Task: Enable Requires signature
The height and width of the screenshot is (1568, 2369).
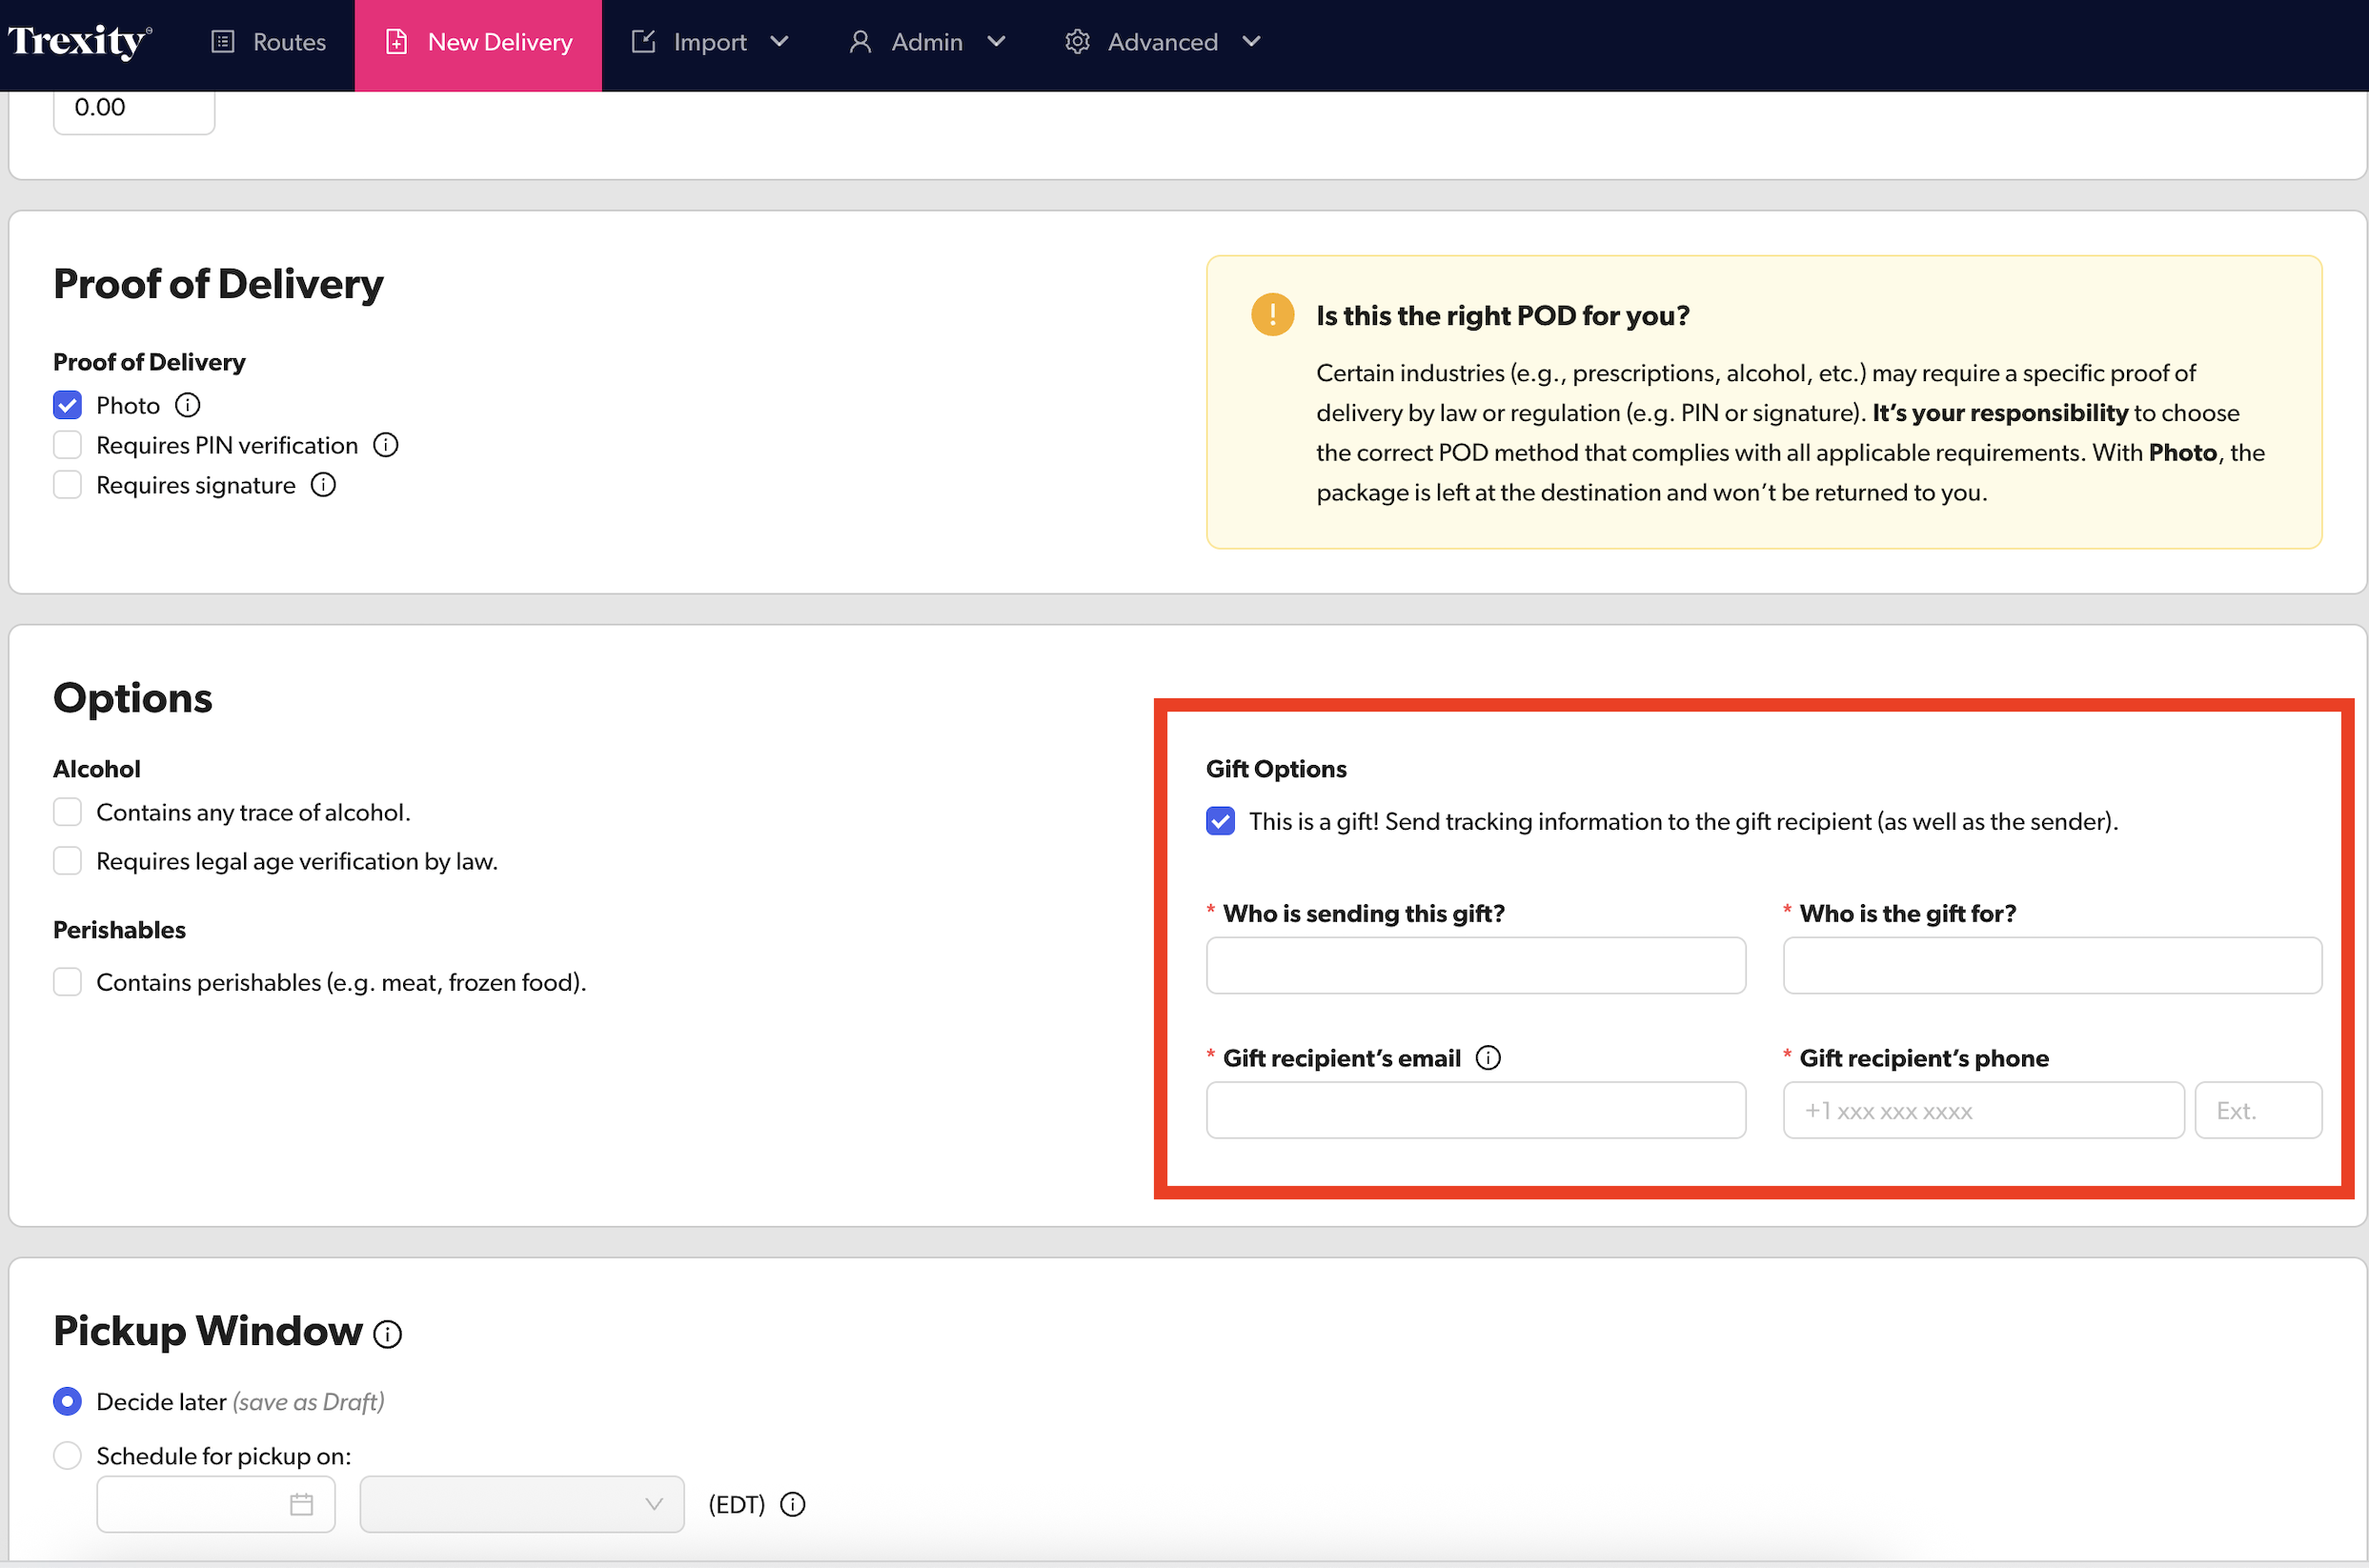Action: point(67,485)
